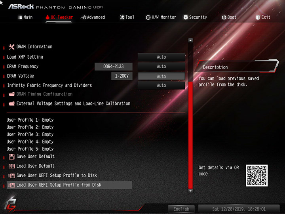Open Infinity Fabric Frequency Auto dropdown

click(161, 85)
